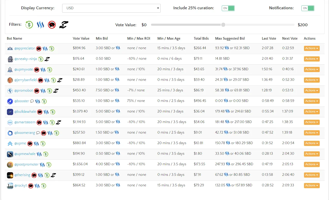The width and height of the screenshot is (329, 200).
Task: Click @jerrybanfield avatar picture
Action: pyautogui.click(x=10, y=80)
